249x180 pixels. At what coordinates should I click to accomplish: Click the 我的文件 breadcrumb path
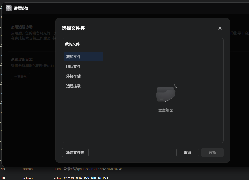pyautogui.click(x=72, y=44)
